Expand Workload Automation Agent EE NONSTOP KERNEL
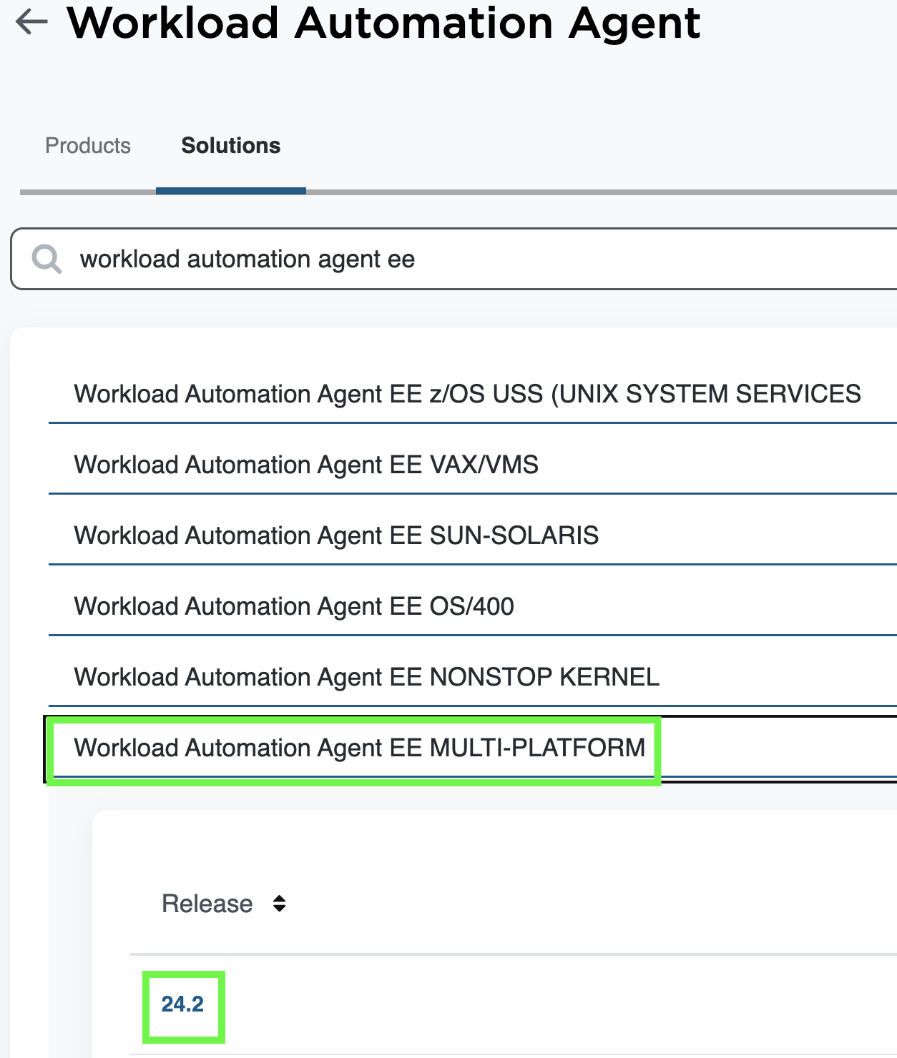Screen dimensions: 897x1058 [473, 677]
